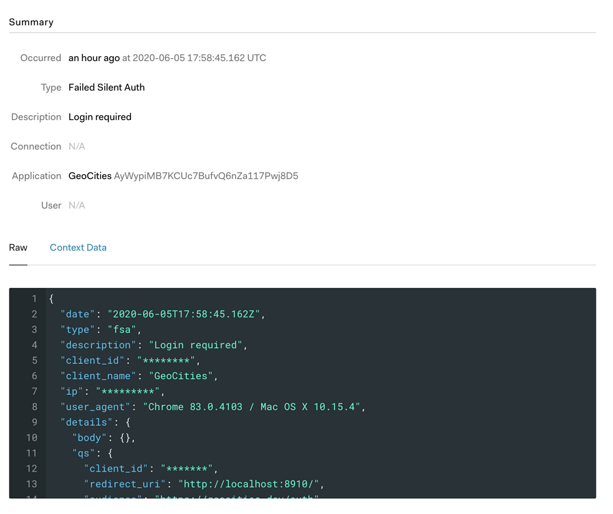This screenshot has width=613, height=514.
Task: Click line number 13 in the gutter
Action: click(x=32, y=484)
